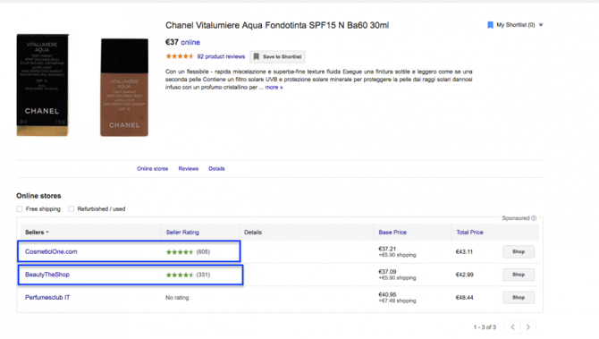Select the €48.44 total price
Image resolution: width=599 pixels, height=339 pixels.
464,298
